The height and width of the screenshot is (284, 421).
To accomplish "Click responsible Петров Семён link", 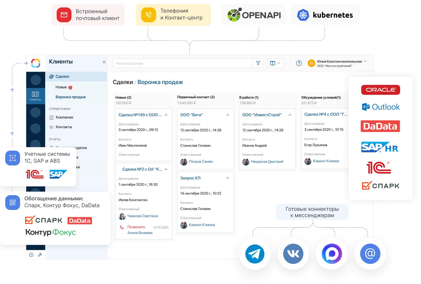I will pyautogui.click(x=201, y=162).
